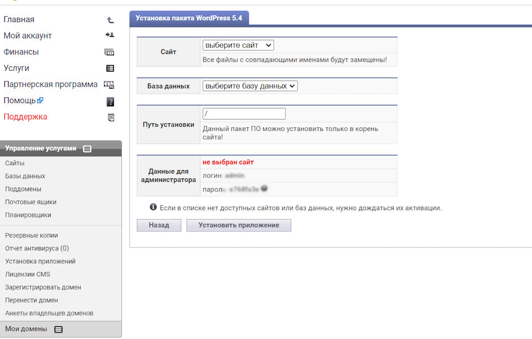Open the Базы данных link

coord(25,176)
